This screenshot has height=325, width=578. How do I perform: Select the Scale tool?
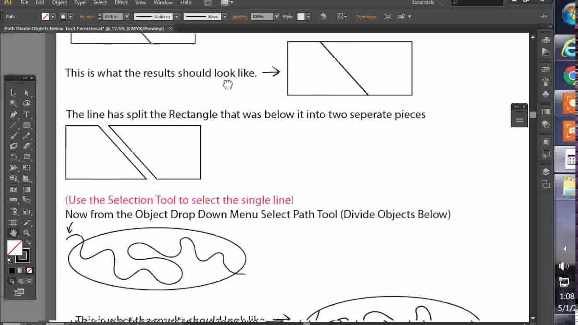(26, 157)
